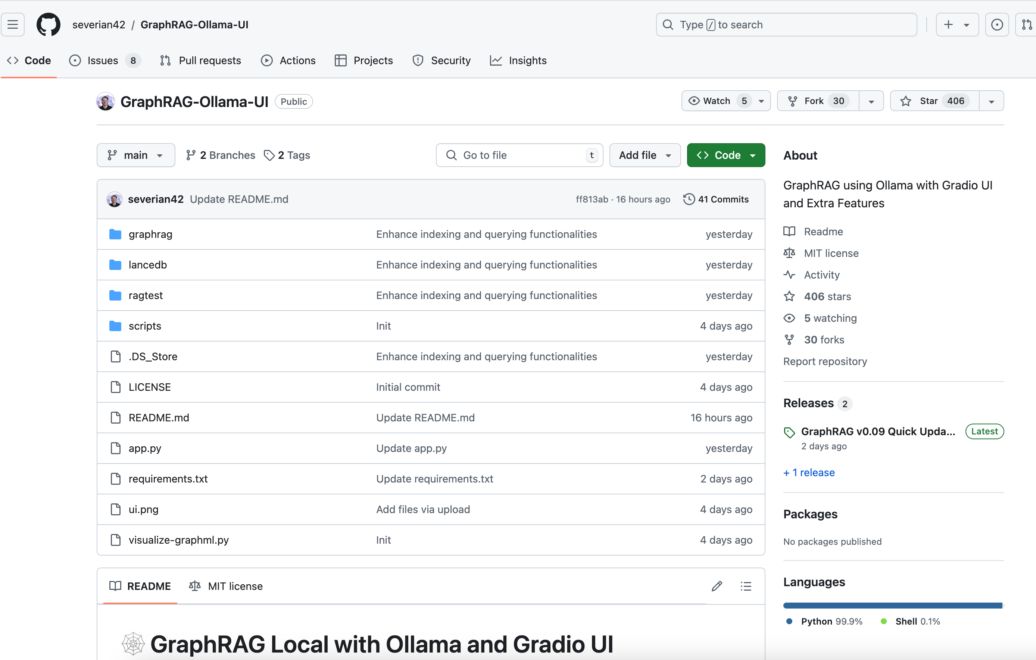Click the severian42 owner link in breadcrumb

pos(99,25)
